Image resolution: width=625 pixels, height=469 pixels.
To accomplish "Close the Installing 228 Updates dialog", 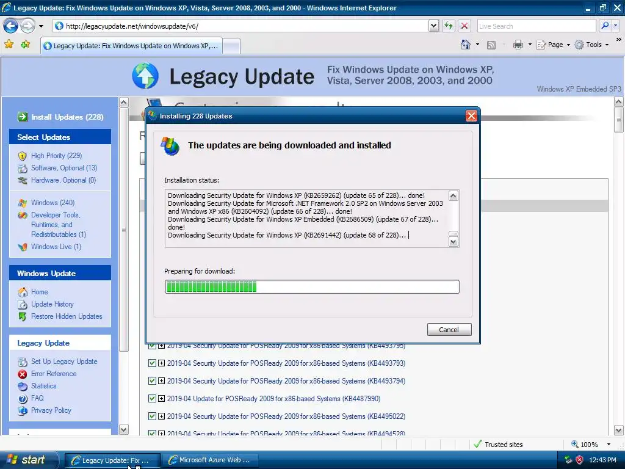I will 471,116.
